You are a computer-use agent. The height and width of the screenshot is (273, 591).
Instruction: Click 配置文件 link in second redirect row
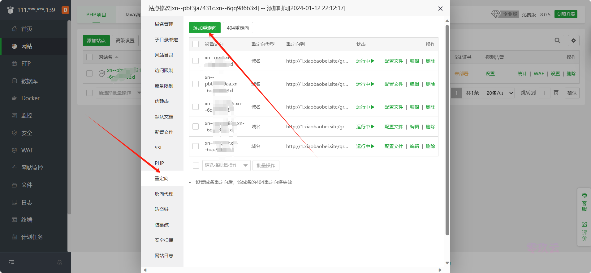click(394, 84)
